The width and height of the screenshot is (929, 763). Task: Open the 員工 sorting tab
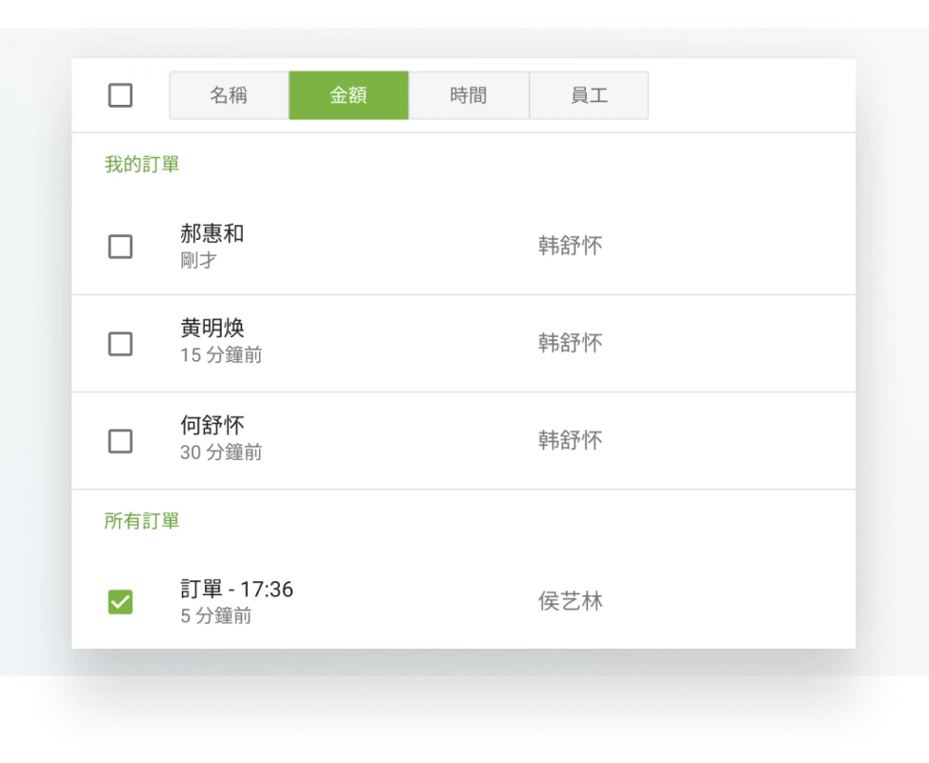pos(589,94)
